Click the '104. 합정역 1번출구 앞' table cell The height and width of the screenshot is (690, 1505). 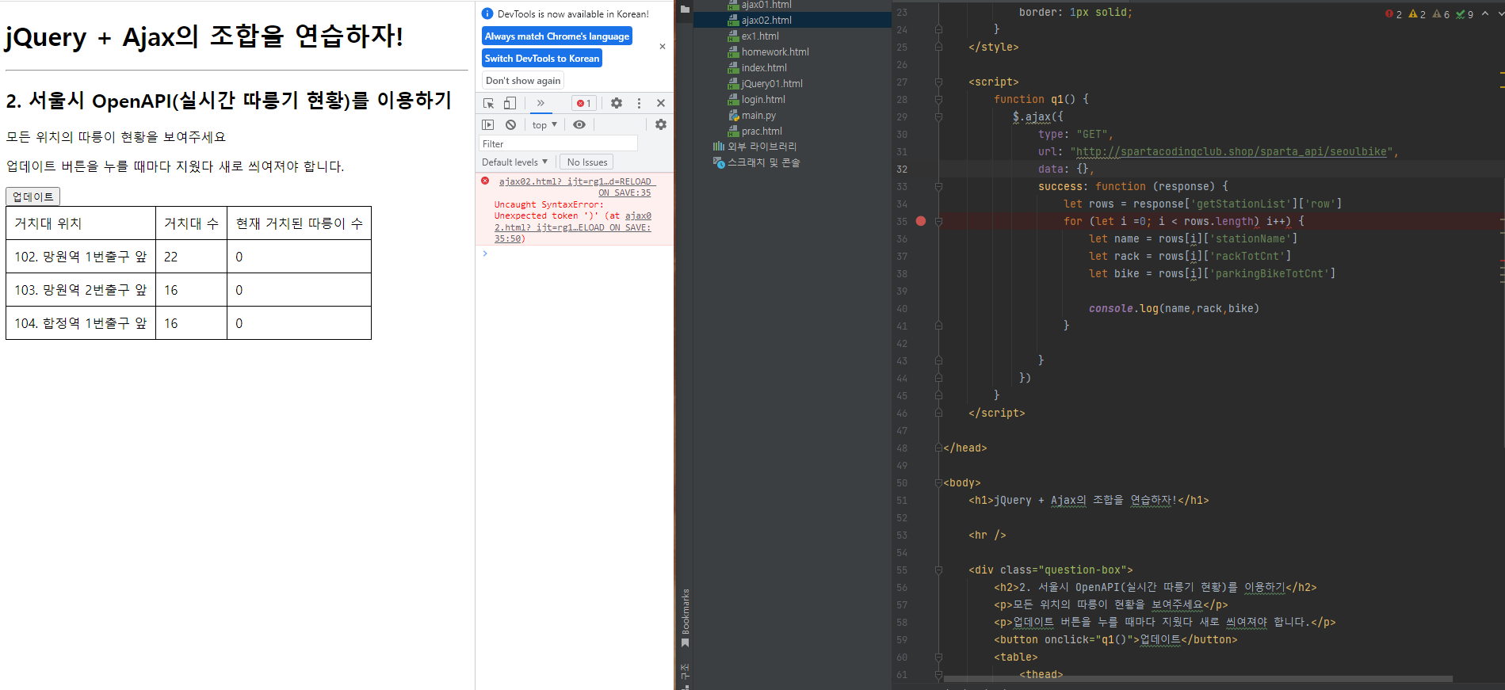[81, 323]
